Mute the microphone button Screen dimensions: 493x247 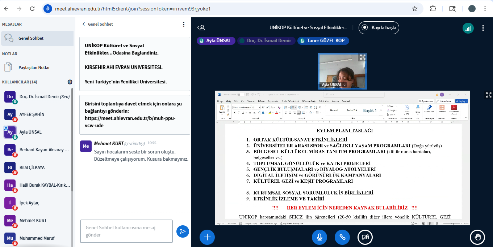tap(319, 237)
